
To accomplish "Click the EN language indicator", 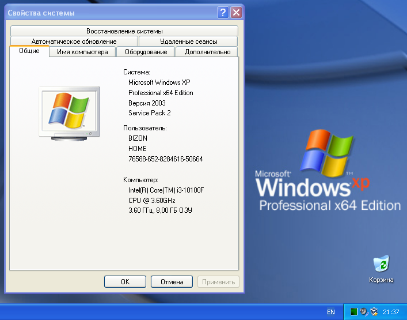I will click(330, 312).
